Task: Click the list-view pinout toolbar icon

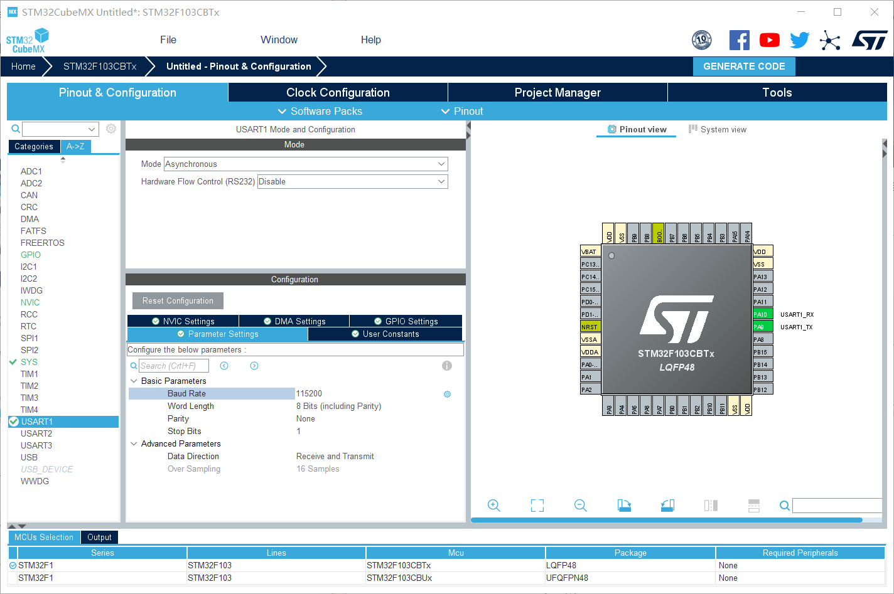Action: [x=754, y=506]
